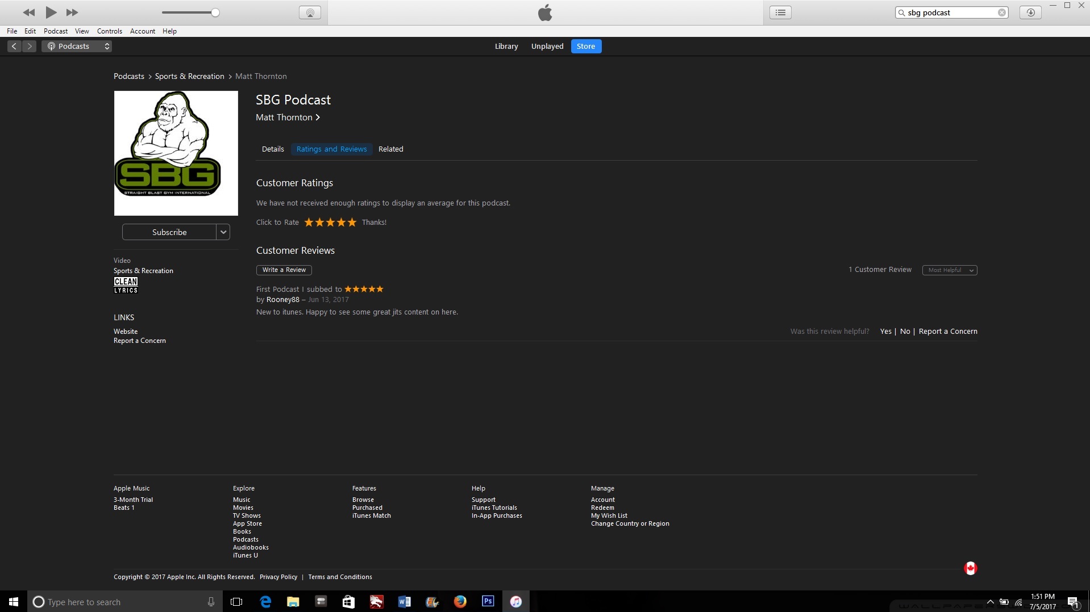Open the AirPlay output icon
Viewport: 1090px width, 612px height.
(310, 12)
